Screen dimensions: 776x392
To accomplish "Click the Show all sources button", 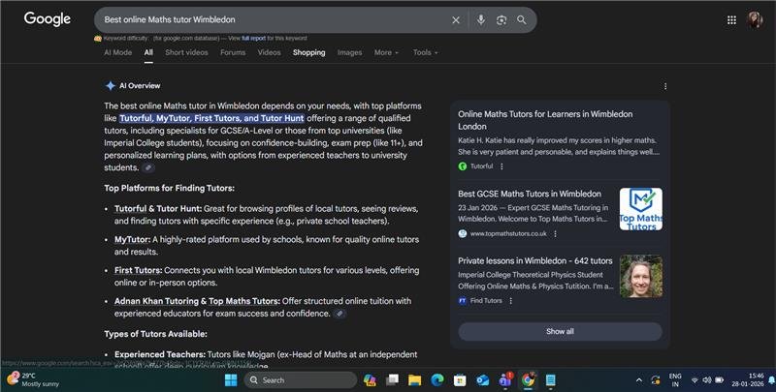I will tap(560, 331).
